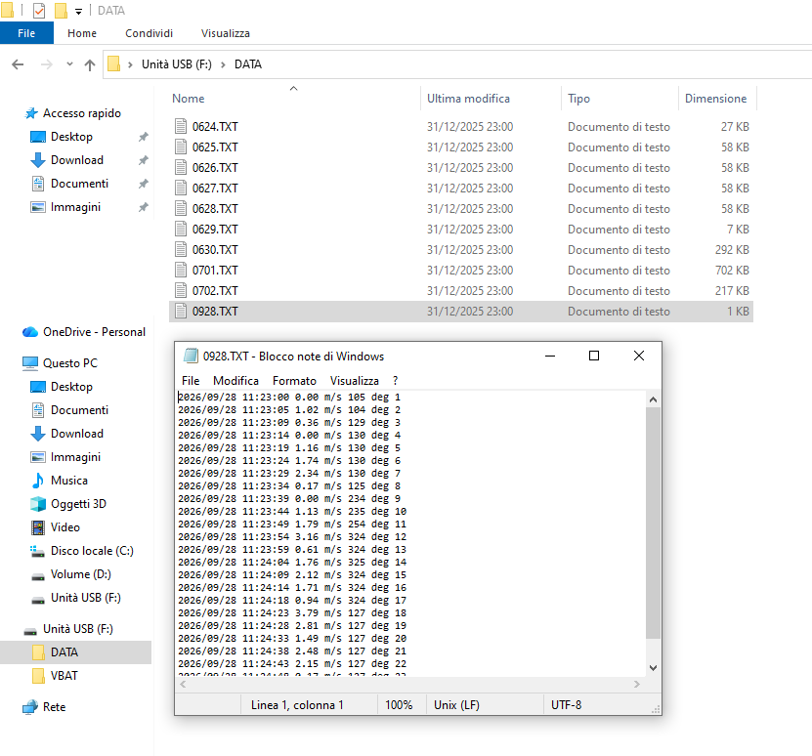Click Notepad's vertical scrollbar thumb
812x756 pixels.
pyautogui.click(x=653, y=523)
